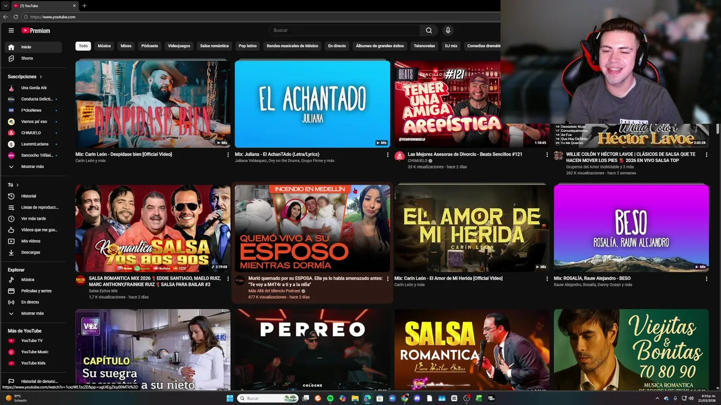Open options for ROSALÍA BESO mix
This screenshot has height=405, width=721.
[706, 278]
